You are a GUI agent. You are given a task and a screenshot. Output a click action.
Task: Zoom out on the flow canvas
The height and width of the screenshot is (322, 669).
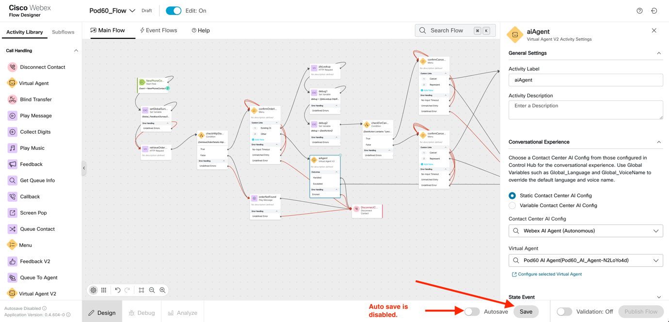coord(152,290)
